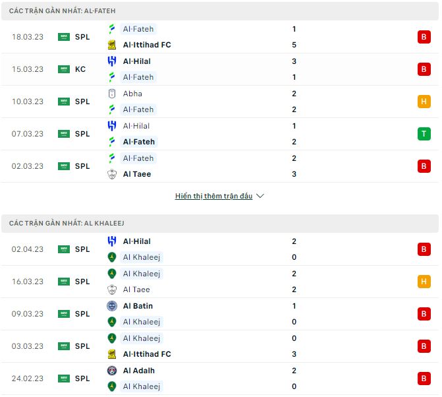Click red B badge for 18.03.23 match
Screen dimensions: 442x397
click(x=424, y=37)
